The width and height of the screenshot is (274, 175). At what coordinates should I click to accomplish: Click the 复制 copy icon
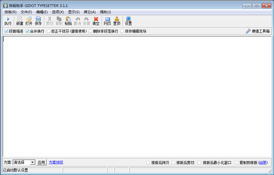coord(59,21)
